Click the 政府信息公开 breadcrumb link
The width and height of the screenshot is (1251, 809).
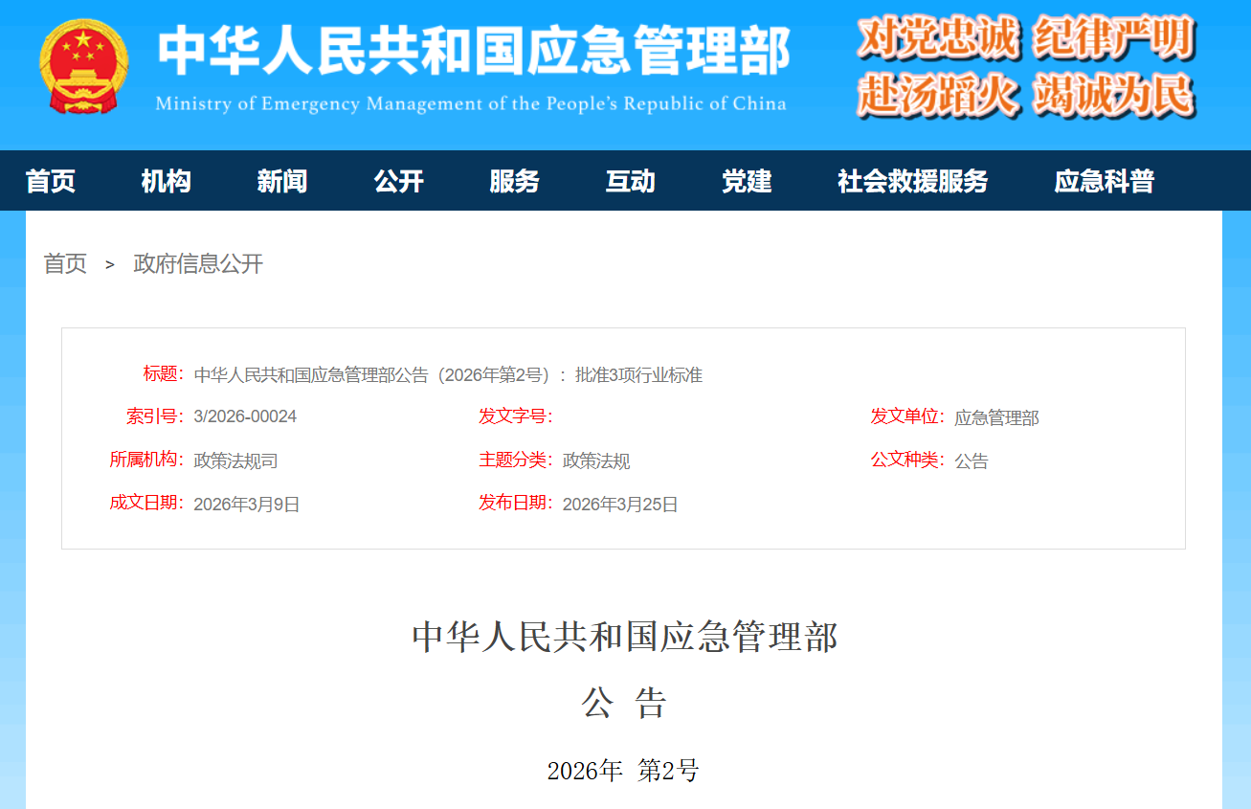click(x=196, y=264)
